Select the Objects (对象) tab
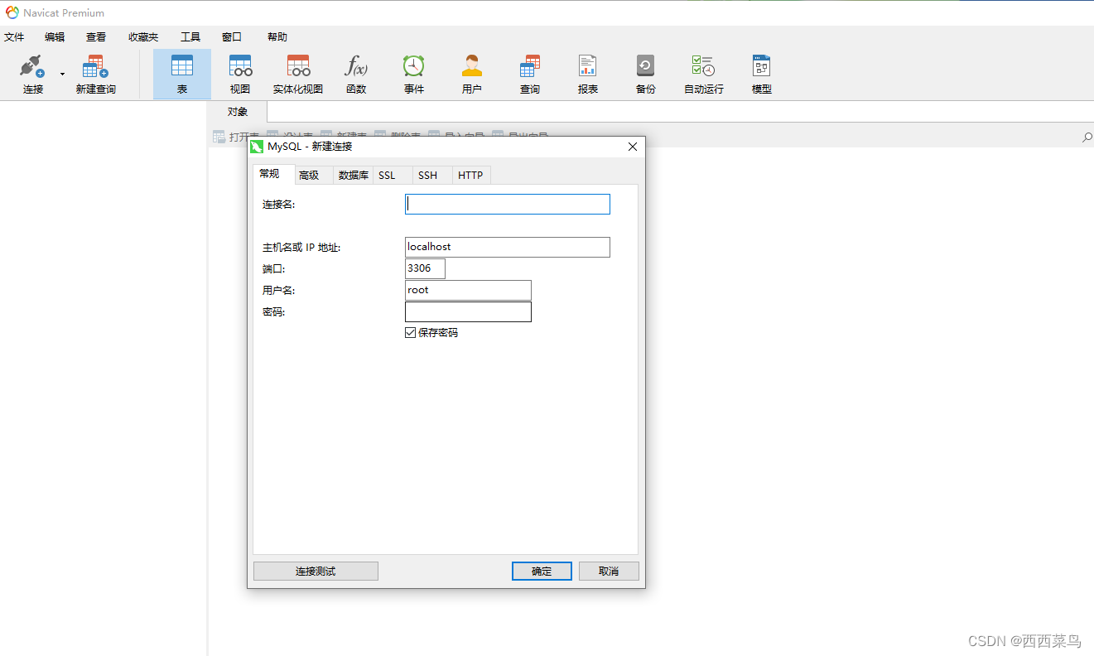Viewport: 1094px width, 656px height. (x=238, y=112)
